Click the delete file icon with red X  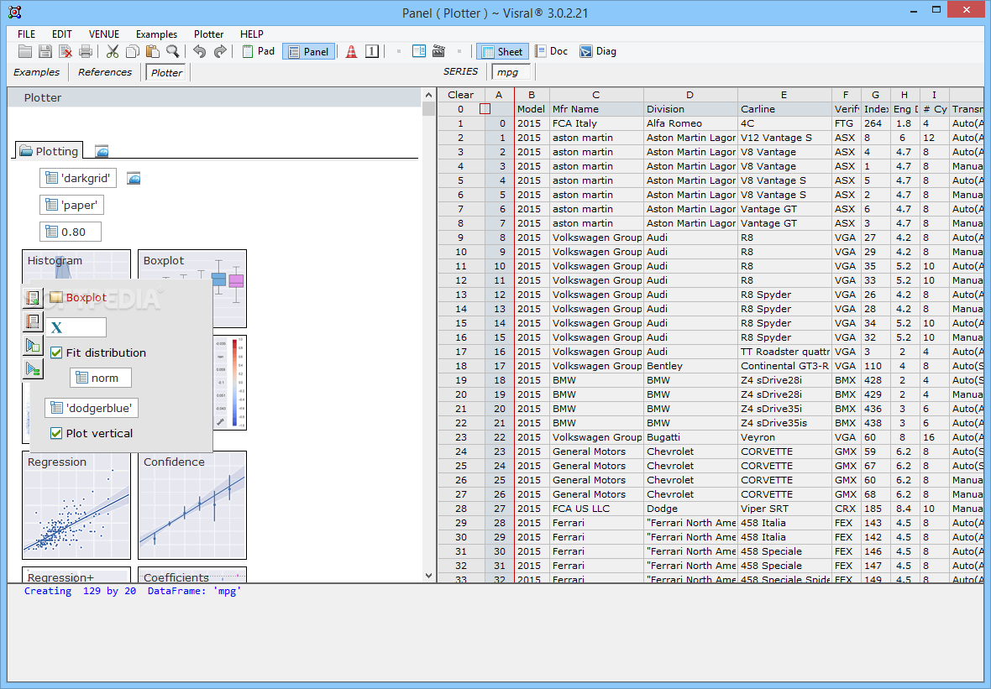66,52
